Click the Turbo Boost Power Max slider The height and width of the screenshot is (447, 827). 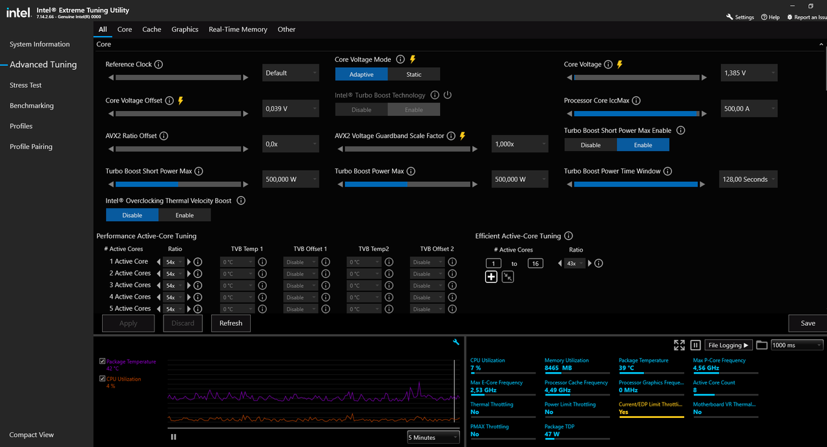pyautogui.click(x=408, y=184)
